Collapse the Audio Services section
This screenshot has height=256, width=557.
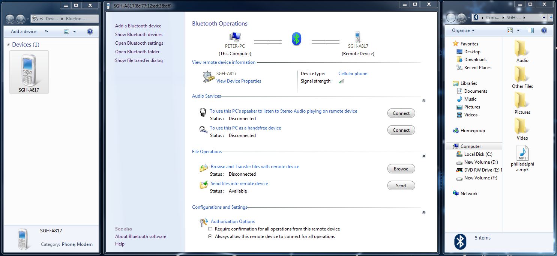[424, 101]
